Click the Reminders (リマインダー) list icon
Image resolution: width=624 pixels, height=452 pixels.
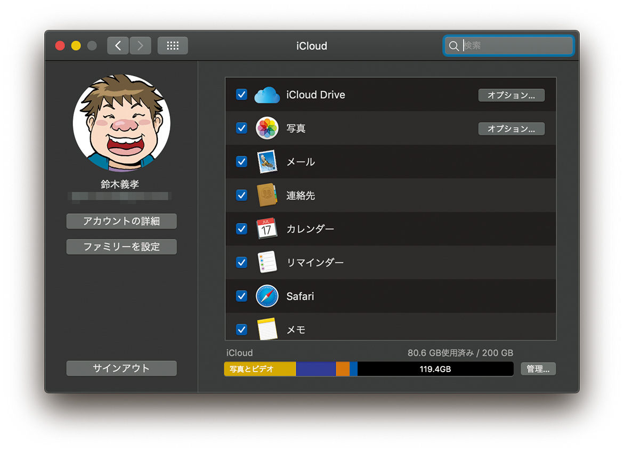(x=267, y=262)
